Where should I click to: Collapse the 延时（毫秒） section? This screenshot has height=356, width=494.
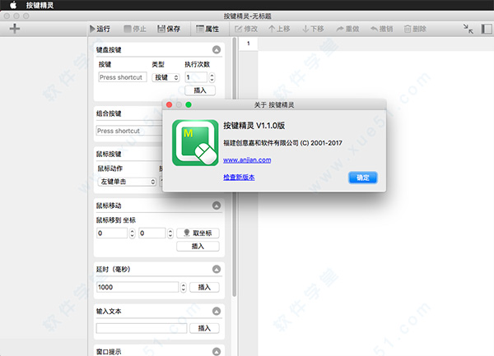pyautogui.click(x=217, y=269)
